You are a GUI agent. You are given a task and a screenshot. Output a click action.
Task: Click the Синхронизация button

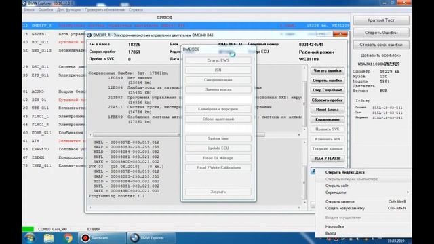218,80
